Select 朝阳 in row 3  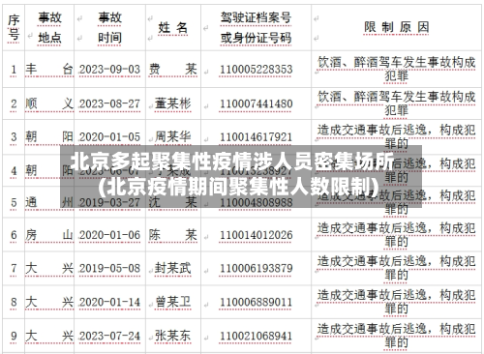[x=49, y=136]
